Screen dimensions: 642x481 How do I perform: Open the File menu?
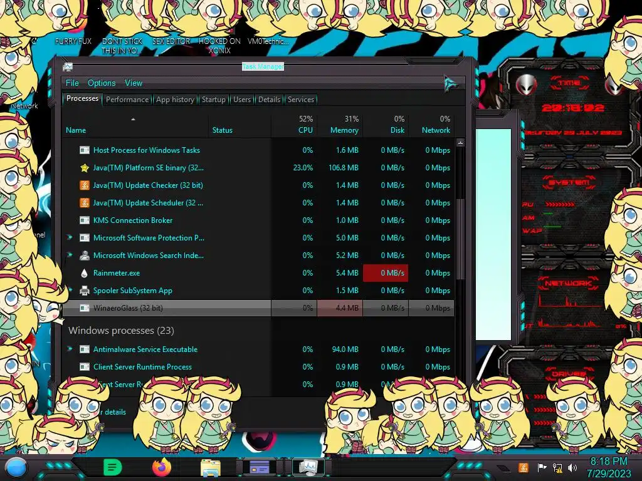72,83
